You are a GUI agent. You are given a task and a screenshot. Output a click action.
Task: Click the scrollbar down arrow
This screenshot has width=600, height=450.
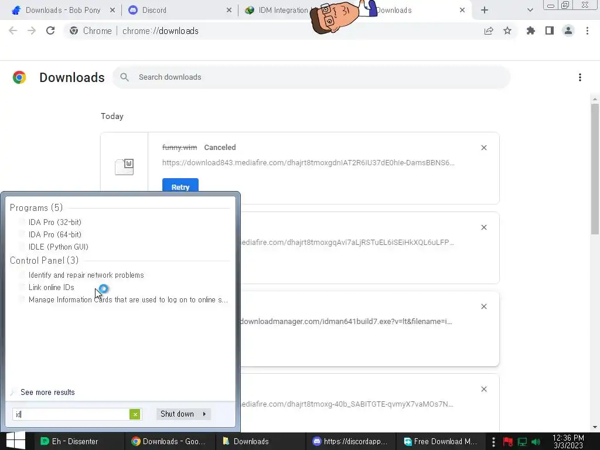click(x=595, y=427)
